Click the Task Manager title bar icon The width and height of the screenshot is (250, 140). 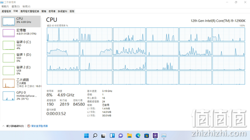(x=2, y=2)
